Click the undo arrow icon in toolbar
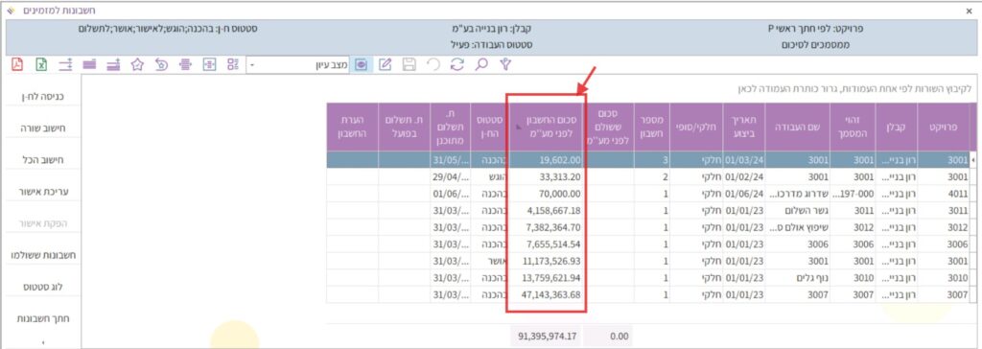982x349 pixels. pos(433,64)
